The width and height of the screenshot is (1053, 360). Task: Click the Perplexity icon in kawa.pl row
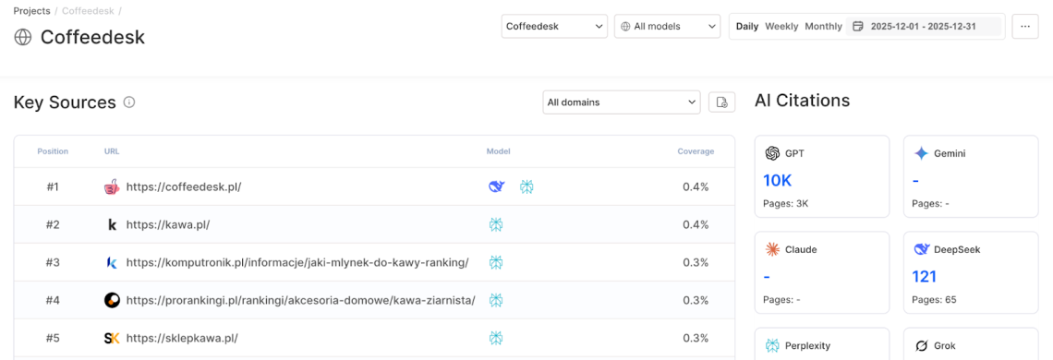click(496, 224)
